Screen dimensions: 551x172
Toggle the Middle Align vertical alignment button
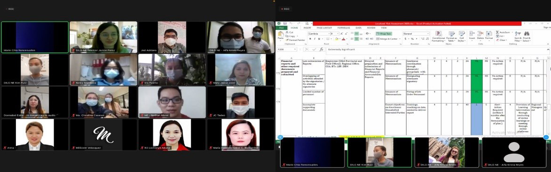(356, 34)
